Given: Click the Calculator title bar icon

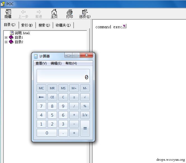Looking at the screenshot, I should point(36,56).
